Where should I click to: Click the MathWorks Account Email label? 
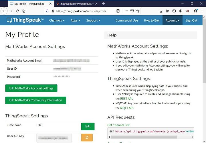tap(25, 61)
